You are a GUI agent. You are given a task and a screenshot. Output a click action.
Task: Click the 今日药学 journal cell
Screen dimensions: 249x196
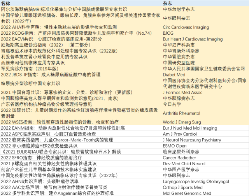(205, 104)
